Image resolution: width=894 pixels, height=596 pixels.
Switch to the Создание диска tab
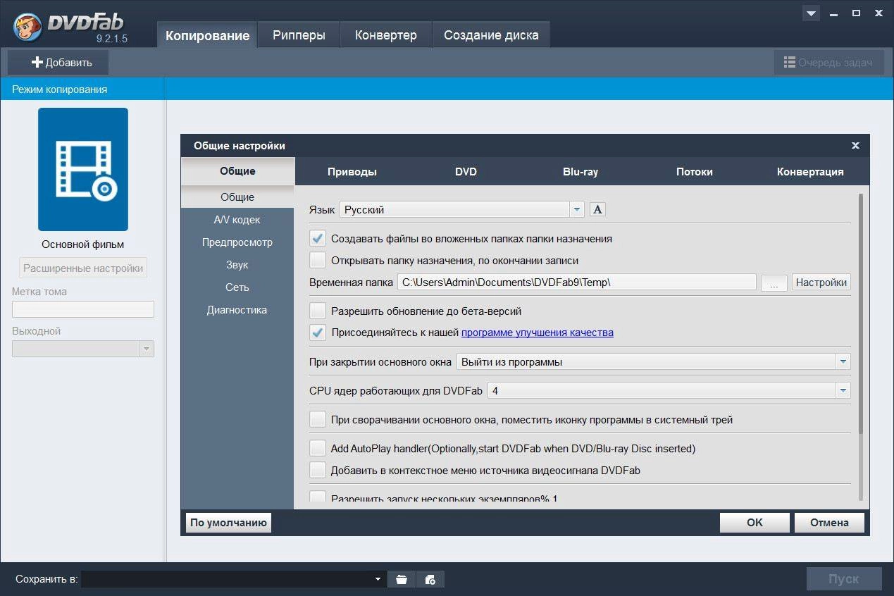coord(491,35)
